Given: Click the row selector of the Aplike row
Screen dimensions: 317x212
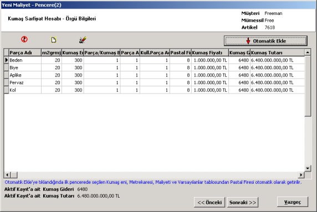Looking at the screenshot, I should pos(7,75).
